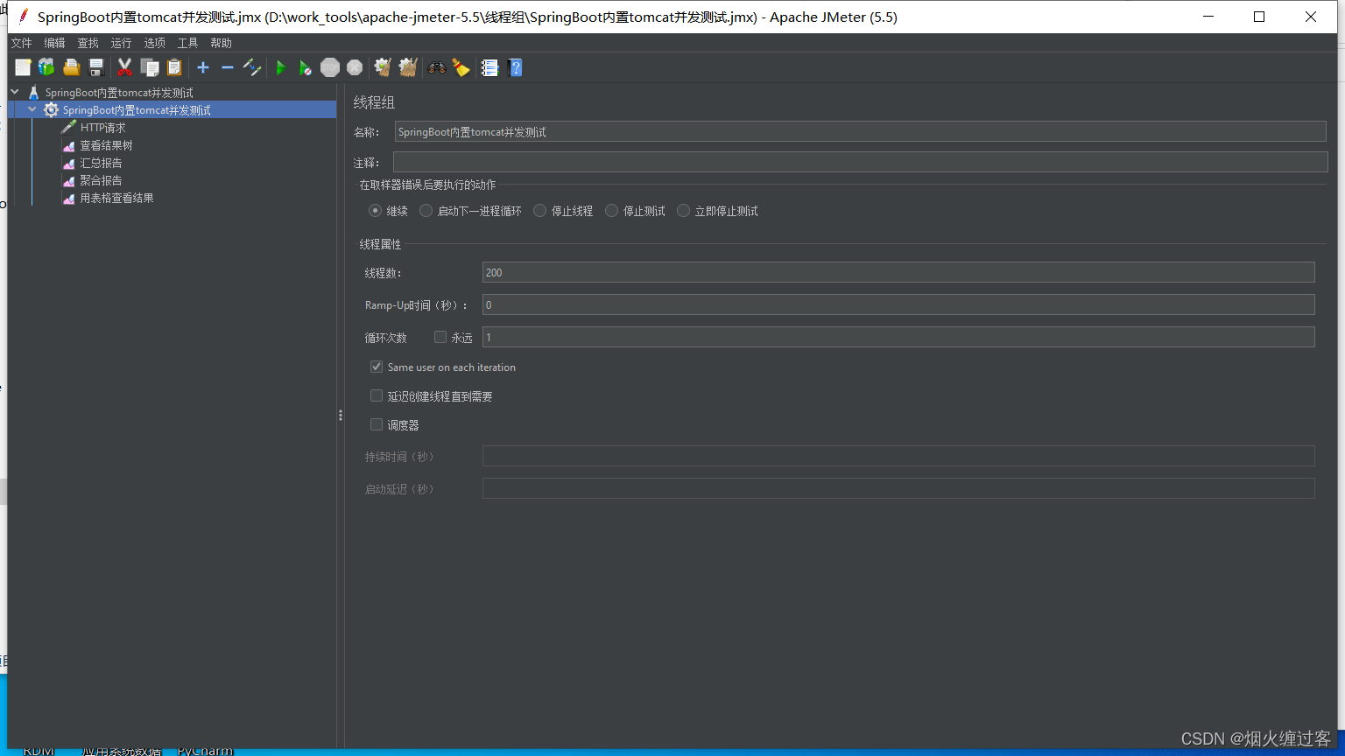Open the 帮助 menu
The width and height of the screenshot is (1345, 756).
click(222, 43)
